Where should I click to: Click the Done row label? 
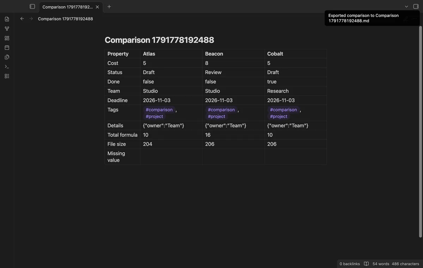tap(114, 81)
